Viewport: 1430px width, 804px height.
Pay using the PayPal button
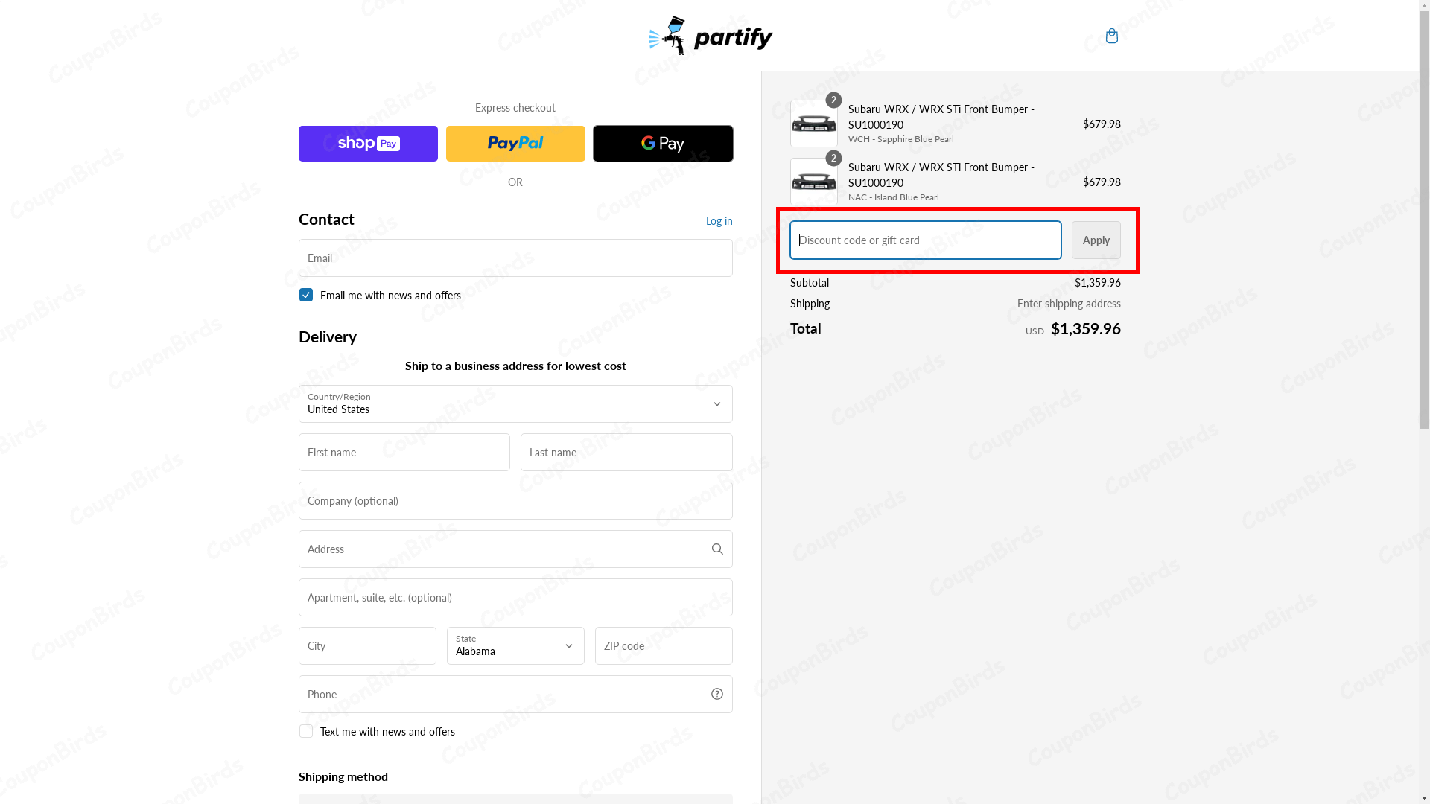pos(515,143)
